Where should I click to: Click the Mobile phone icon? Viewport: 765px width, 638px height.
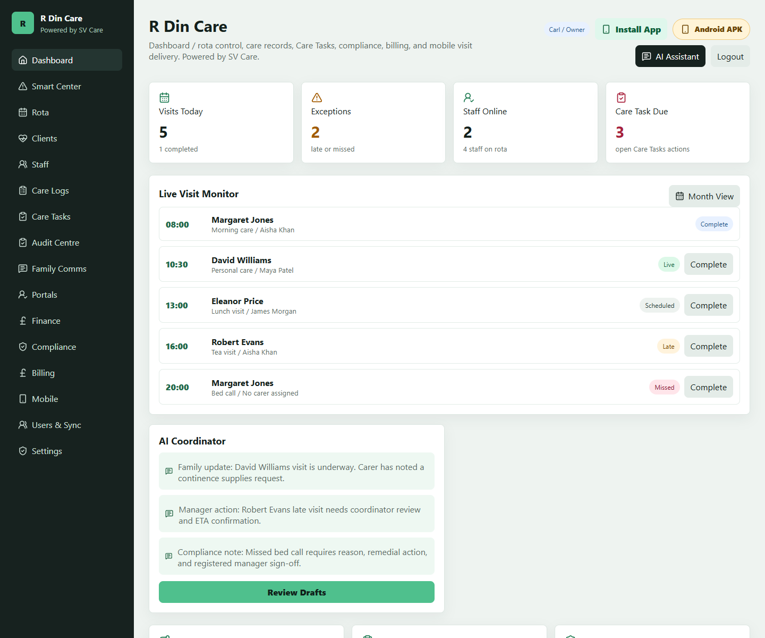click(x=23, y=399)
